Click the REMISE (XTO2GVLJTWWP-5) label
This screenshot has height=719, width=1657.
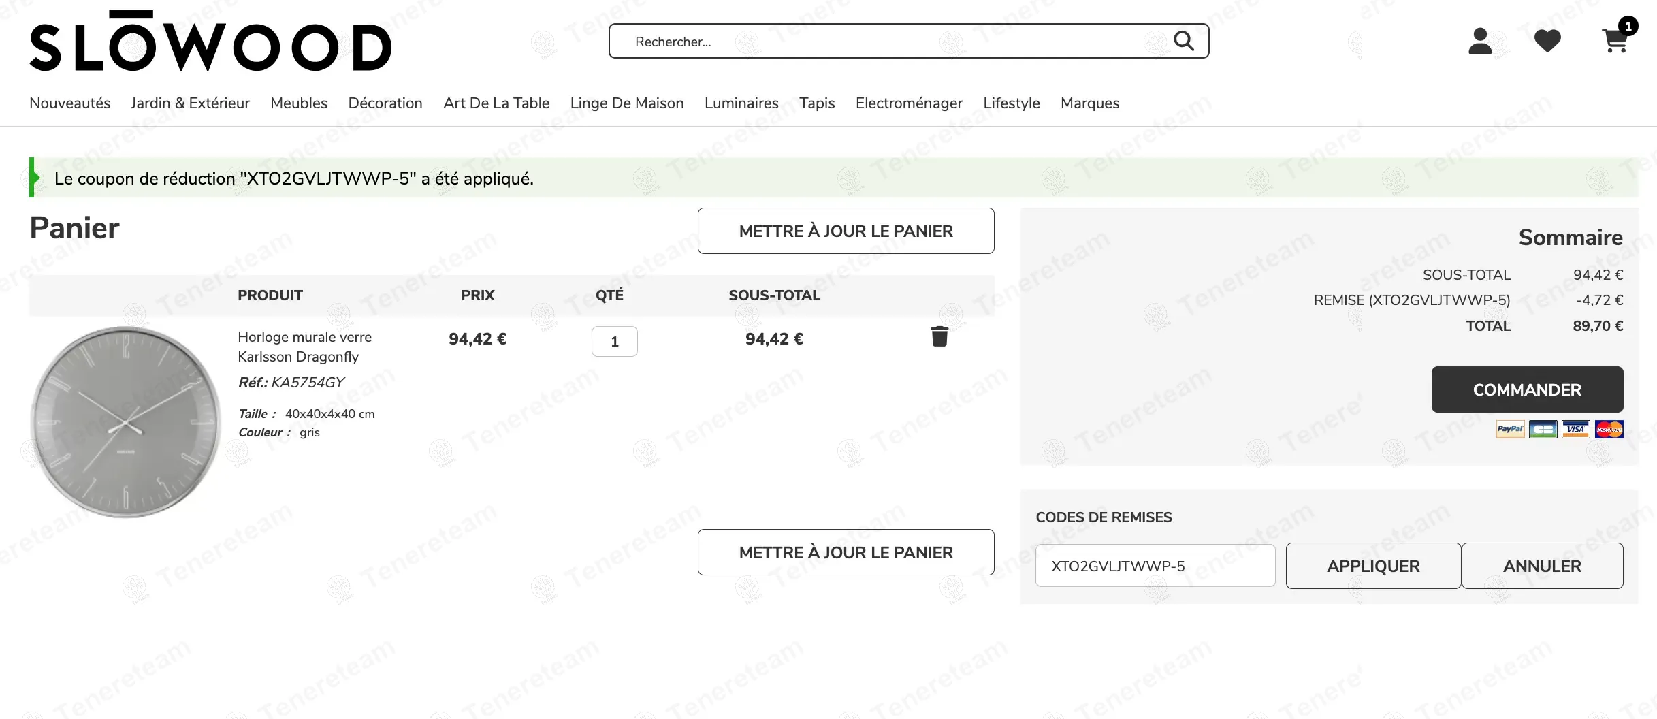click(1412, 300)
